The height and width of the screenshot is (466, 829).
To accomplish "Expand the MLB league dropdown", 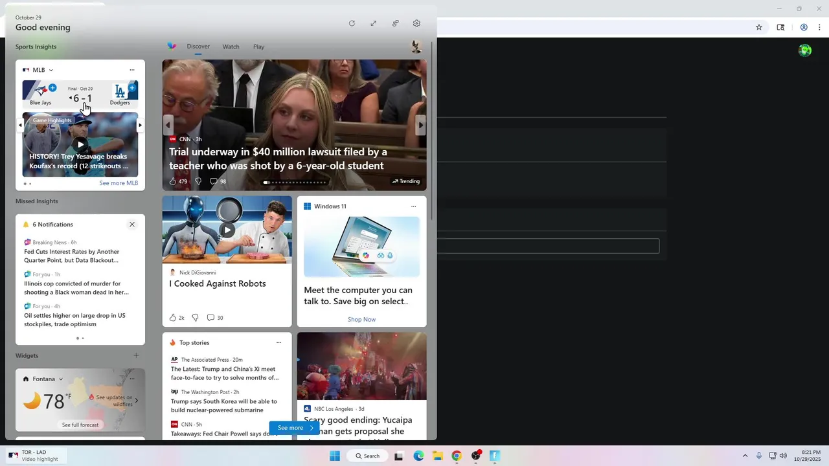I will [51, 70].
